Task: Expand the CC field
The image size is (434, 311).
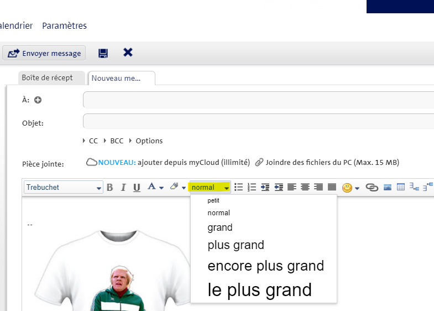Action: point(91,141)
